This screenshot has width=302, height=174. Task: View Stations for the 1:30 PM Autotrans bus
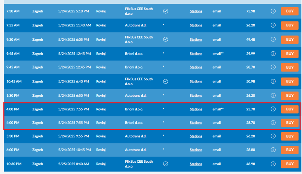pyautogui.click(x=196, y=96)
